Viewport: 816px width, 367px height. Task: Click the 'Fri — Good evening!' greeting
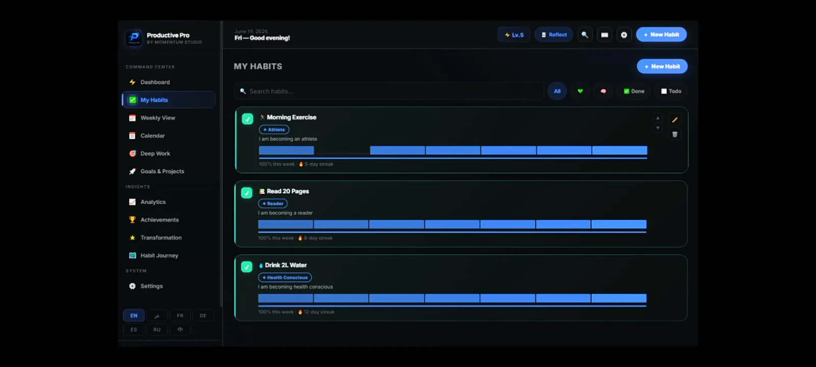[x=262, y=38]
